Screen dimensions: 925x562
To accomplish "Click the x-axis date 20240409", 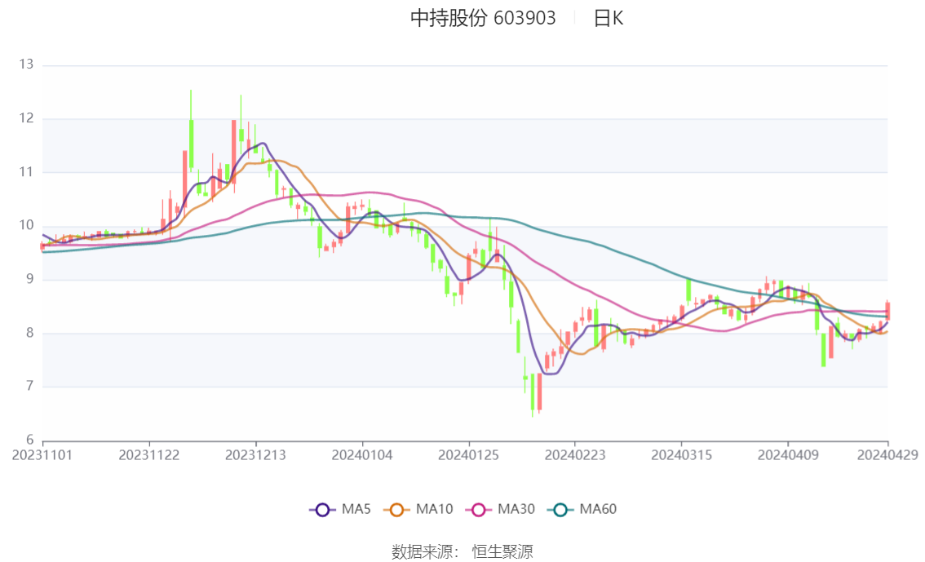I will (x=788, y=455).
